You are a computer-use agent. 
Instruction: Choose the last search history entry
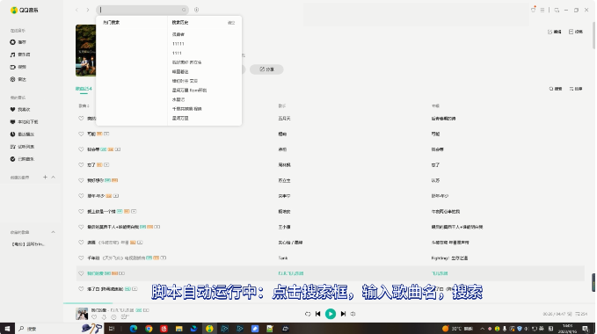[x=180, y=119]
